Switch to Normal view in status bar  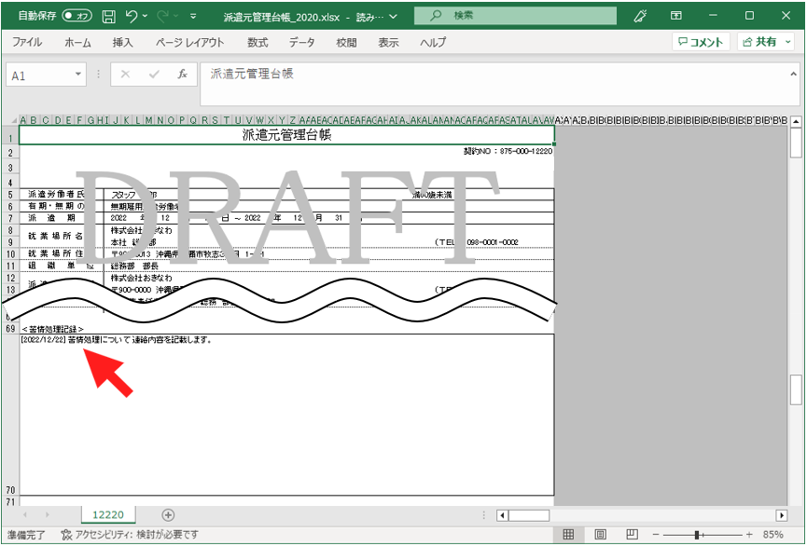tap(567, 535)
